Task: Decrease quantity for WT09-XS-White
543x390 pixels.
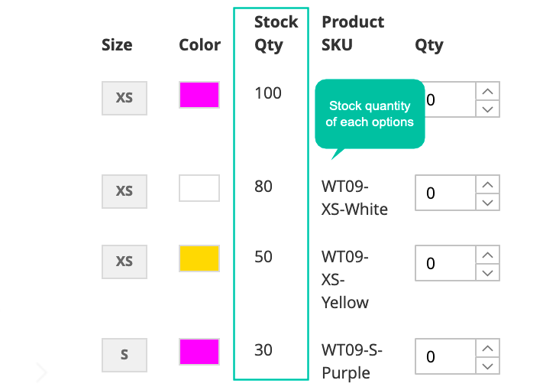Action: click(x=487, y=203)
